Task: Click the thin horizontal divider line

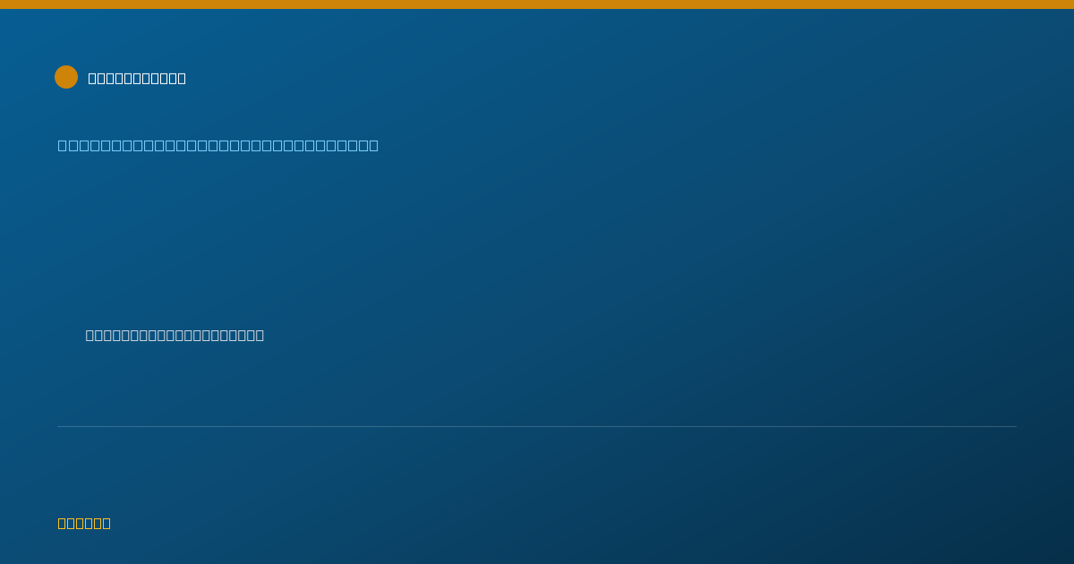Action: (x=537, y=426)
